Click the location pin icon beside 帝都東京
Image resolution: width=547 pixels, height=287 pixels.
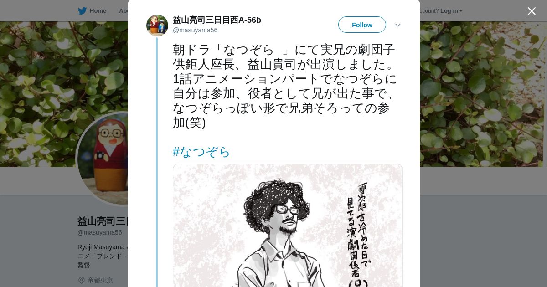(x=81, y=280)
